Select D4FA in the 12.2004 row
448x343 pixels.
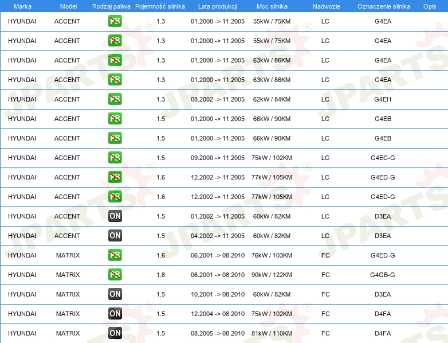[383, 314]
